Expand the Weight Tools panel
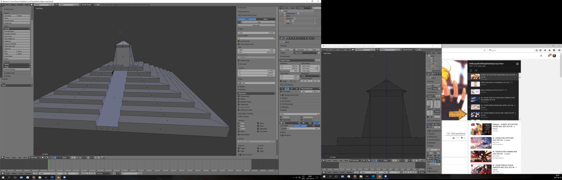The width and height of the screenshot is (562, 180). tap(10, 73)
